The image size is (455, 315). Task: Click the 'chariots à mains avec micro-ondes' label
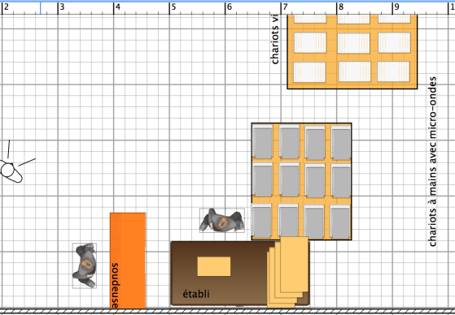432,162
